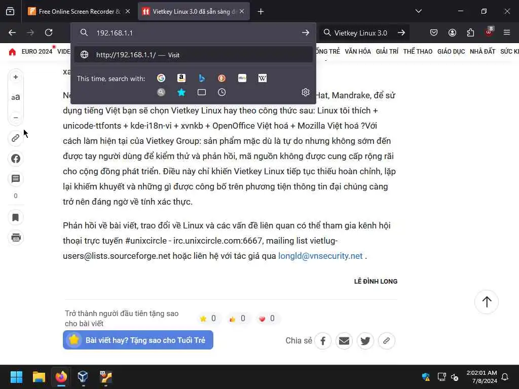Open GIẢI TRÍ section

point(387,52)
